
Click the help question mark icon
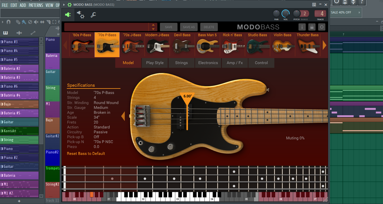(362, 2)
